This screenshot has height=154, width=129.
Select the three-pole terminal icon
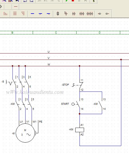tap(82, 14)
